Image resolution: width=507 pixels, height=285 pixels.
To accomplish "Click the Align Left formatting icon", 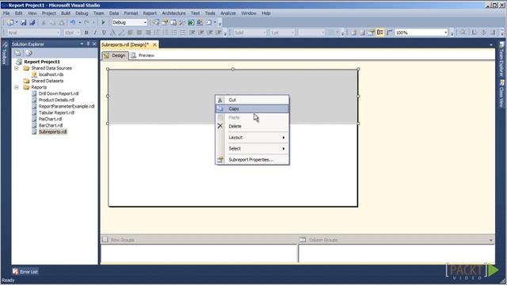I will tap(130, 32).
